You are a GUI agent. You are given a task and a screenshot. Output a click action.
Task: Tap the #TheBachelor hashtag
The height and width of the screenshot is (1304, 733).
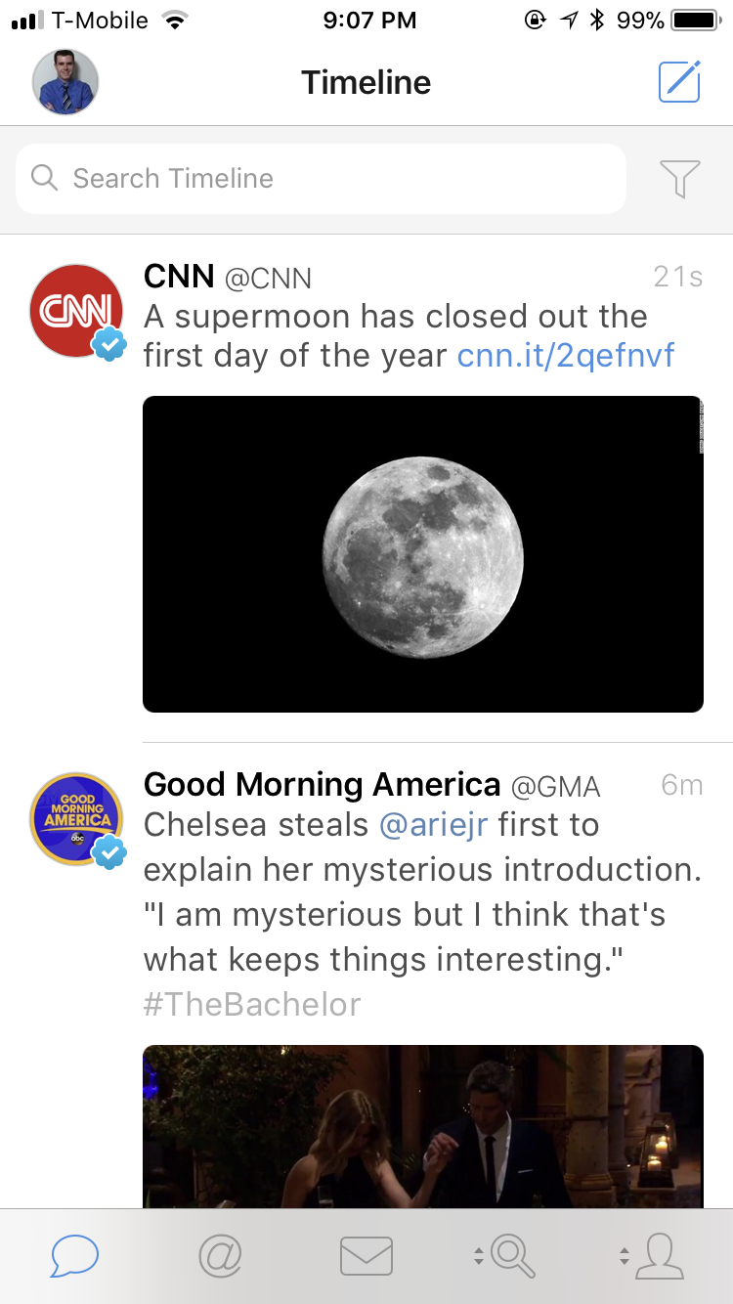pyautogui.click(x=252, y=1005)
